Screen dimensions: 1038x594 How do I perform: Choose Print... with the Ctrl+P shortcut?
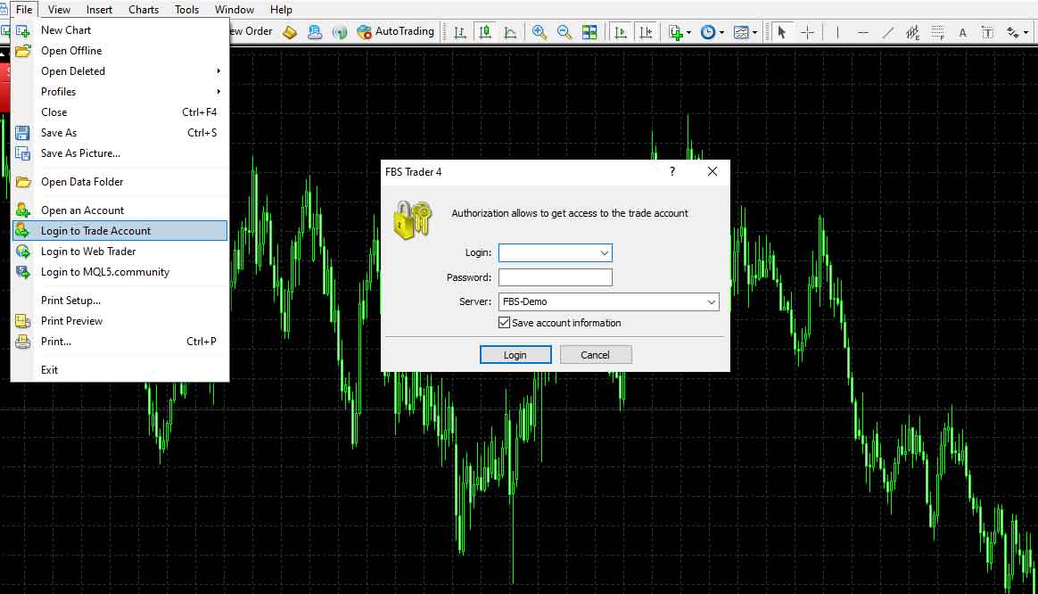pyautogui.click(x=119, y=341)
